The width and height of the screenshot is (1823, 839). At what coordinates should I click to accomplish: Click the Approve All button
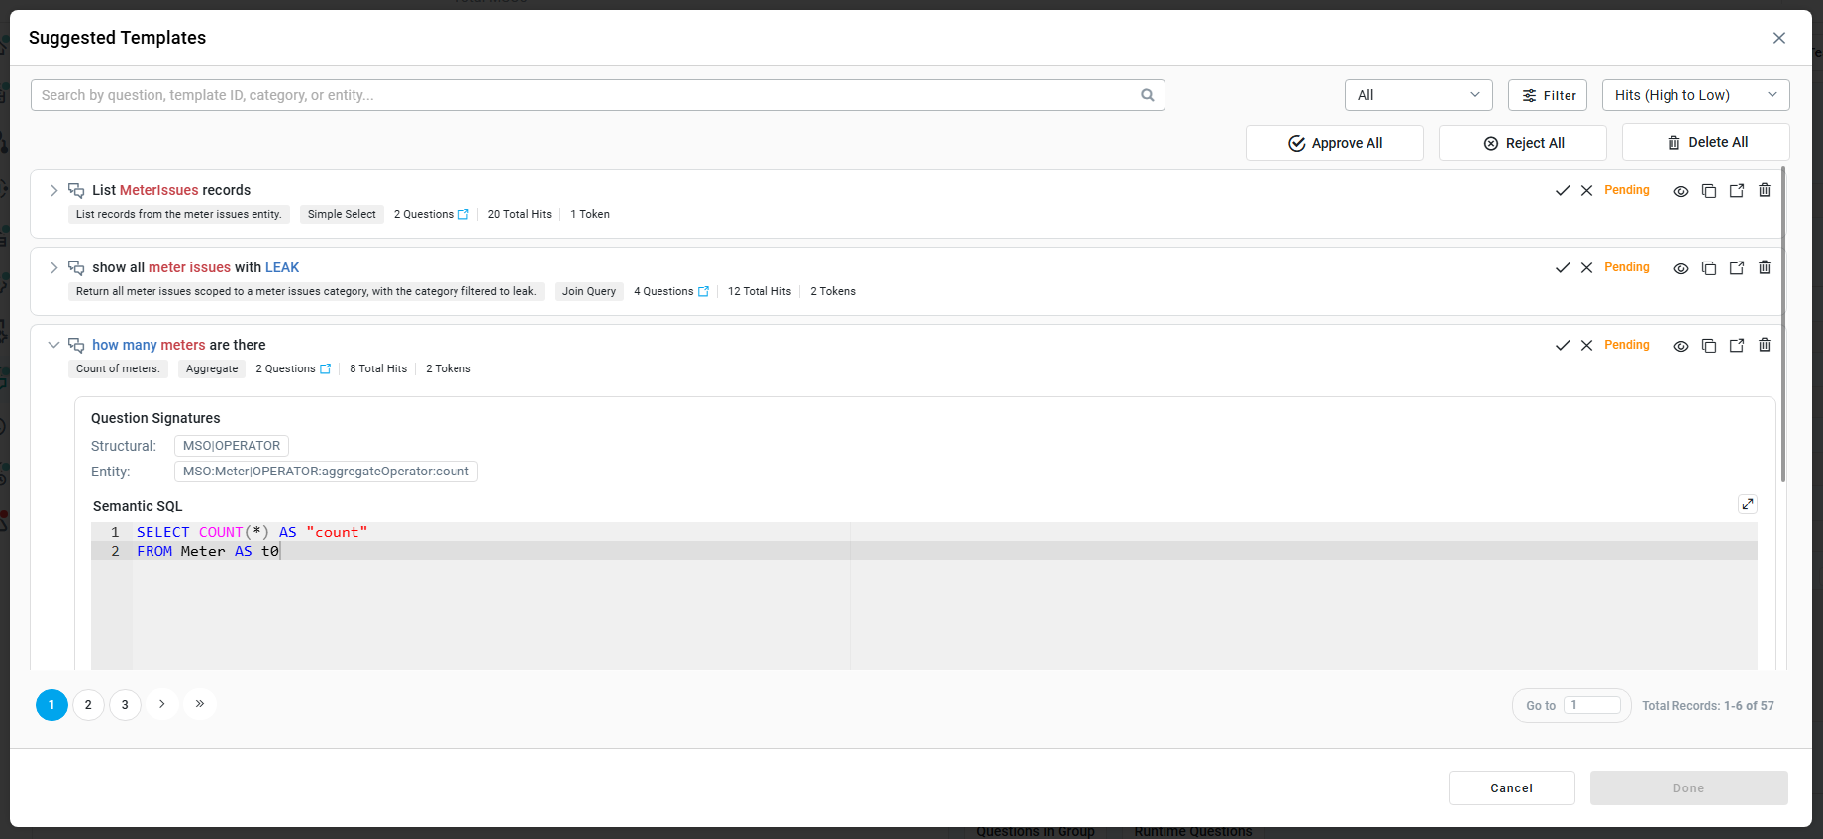point(1335,143)
